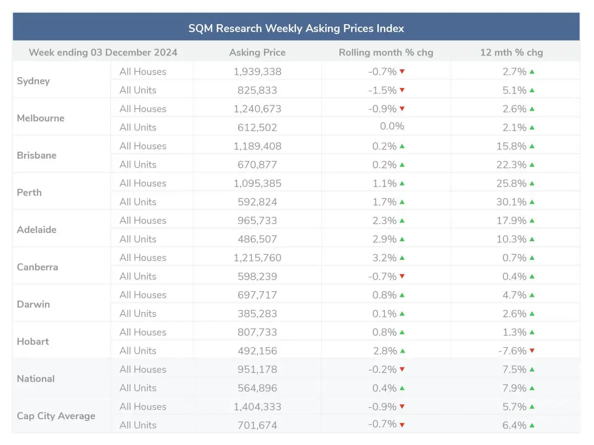
Task: Select the Cap City Average row label
Action: pos(56,416)
